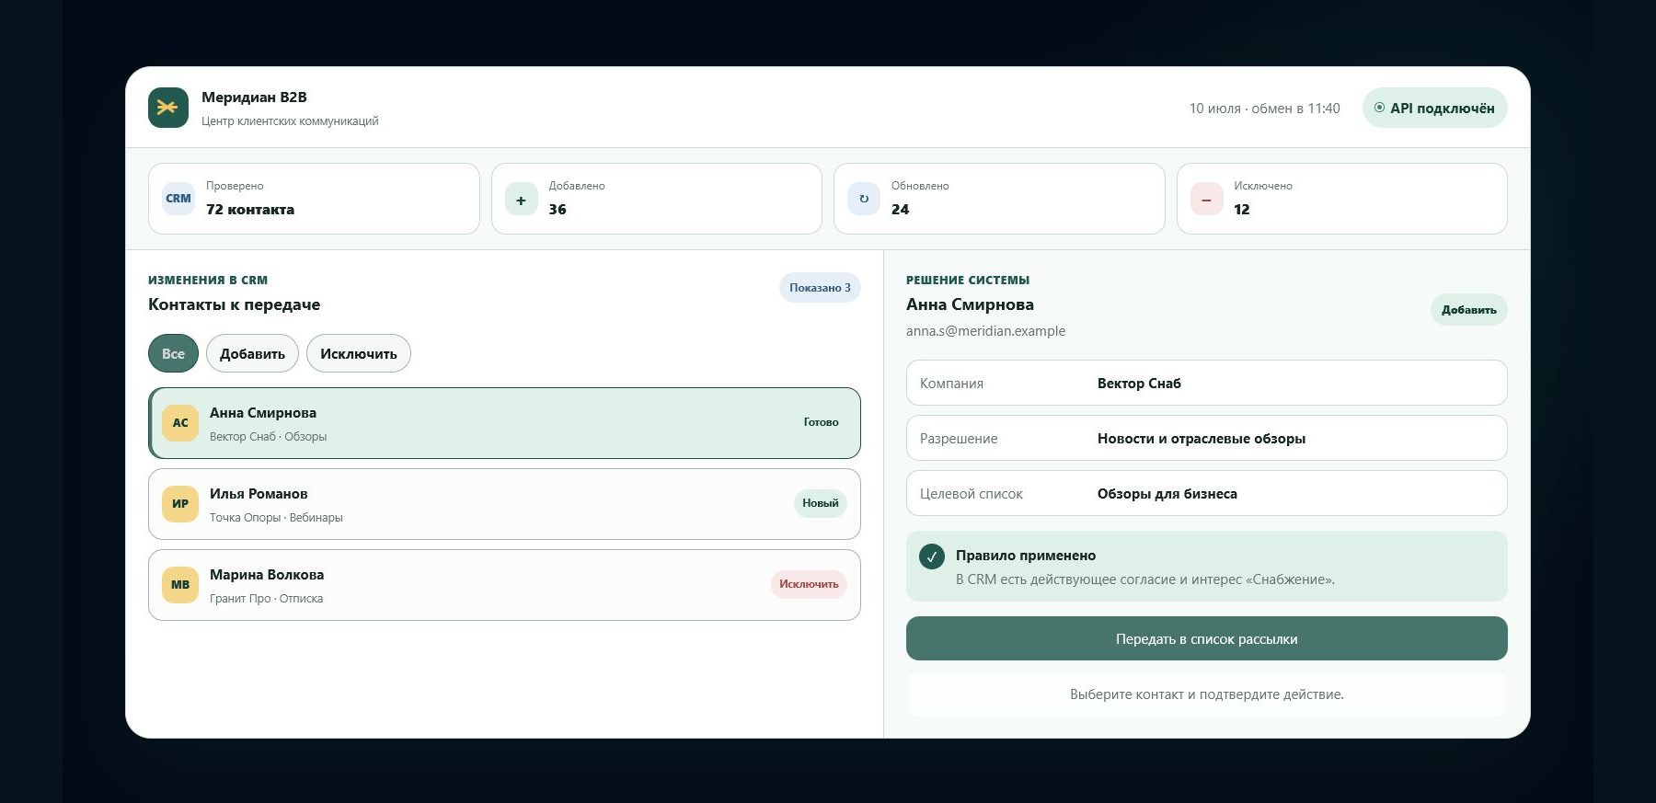Click the Меридиан B2B logo icon
1656x803 pixels.
[x=168, y=108]
